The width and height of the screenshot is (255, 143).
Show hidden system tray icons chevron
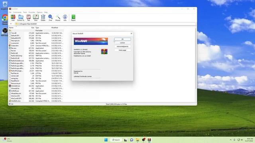(231, 140)
